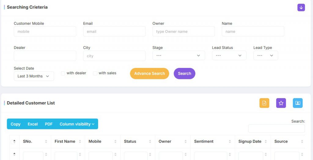Sort table by First Name column
This screenshot has width=313, height=160.
[x=80, y=142]
